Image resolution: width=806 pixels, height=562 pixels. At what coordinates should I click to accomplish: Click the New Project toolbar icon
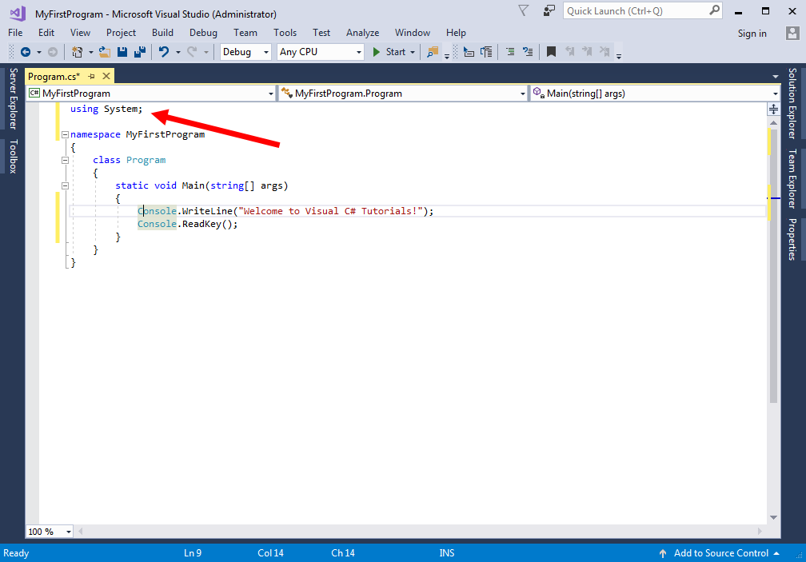pyautogui.click(x=77, y=52)
